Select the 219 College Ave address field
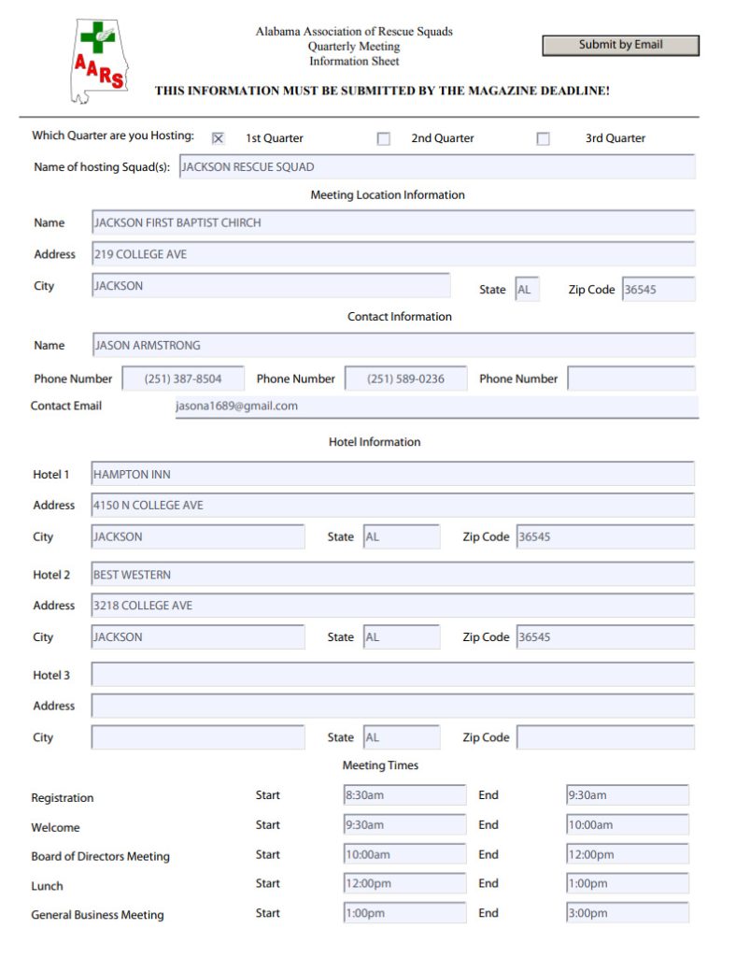 click(392, 254)
